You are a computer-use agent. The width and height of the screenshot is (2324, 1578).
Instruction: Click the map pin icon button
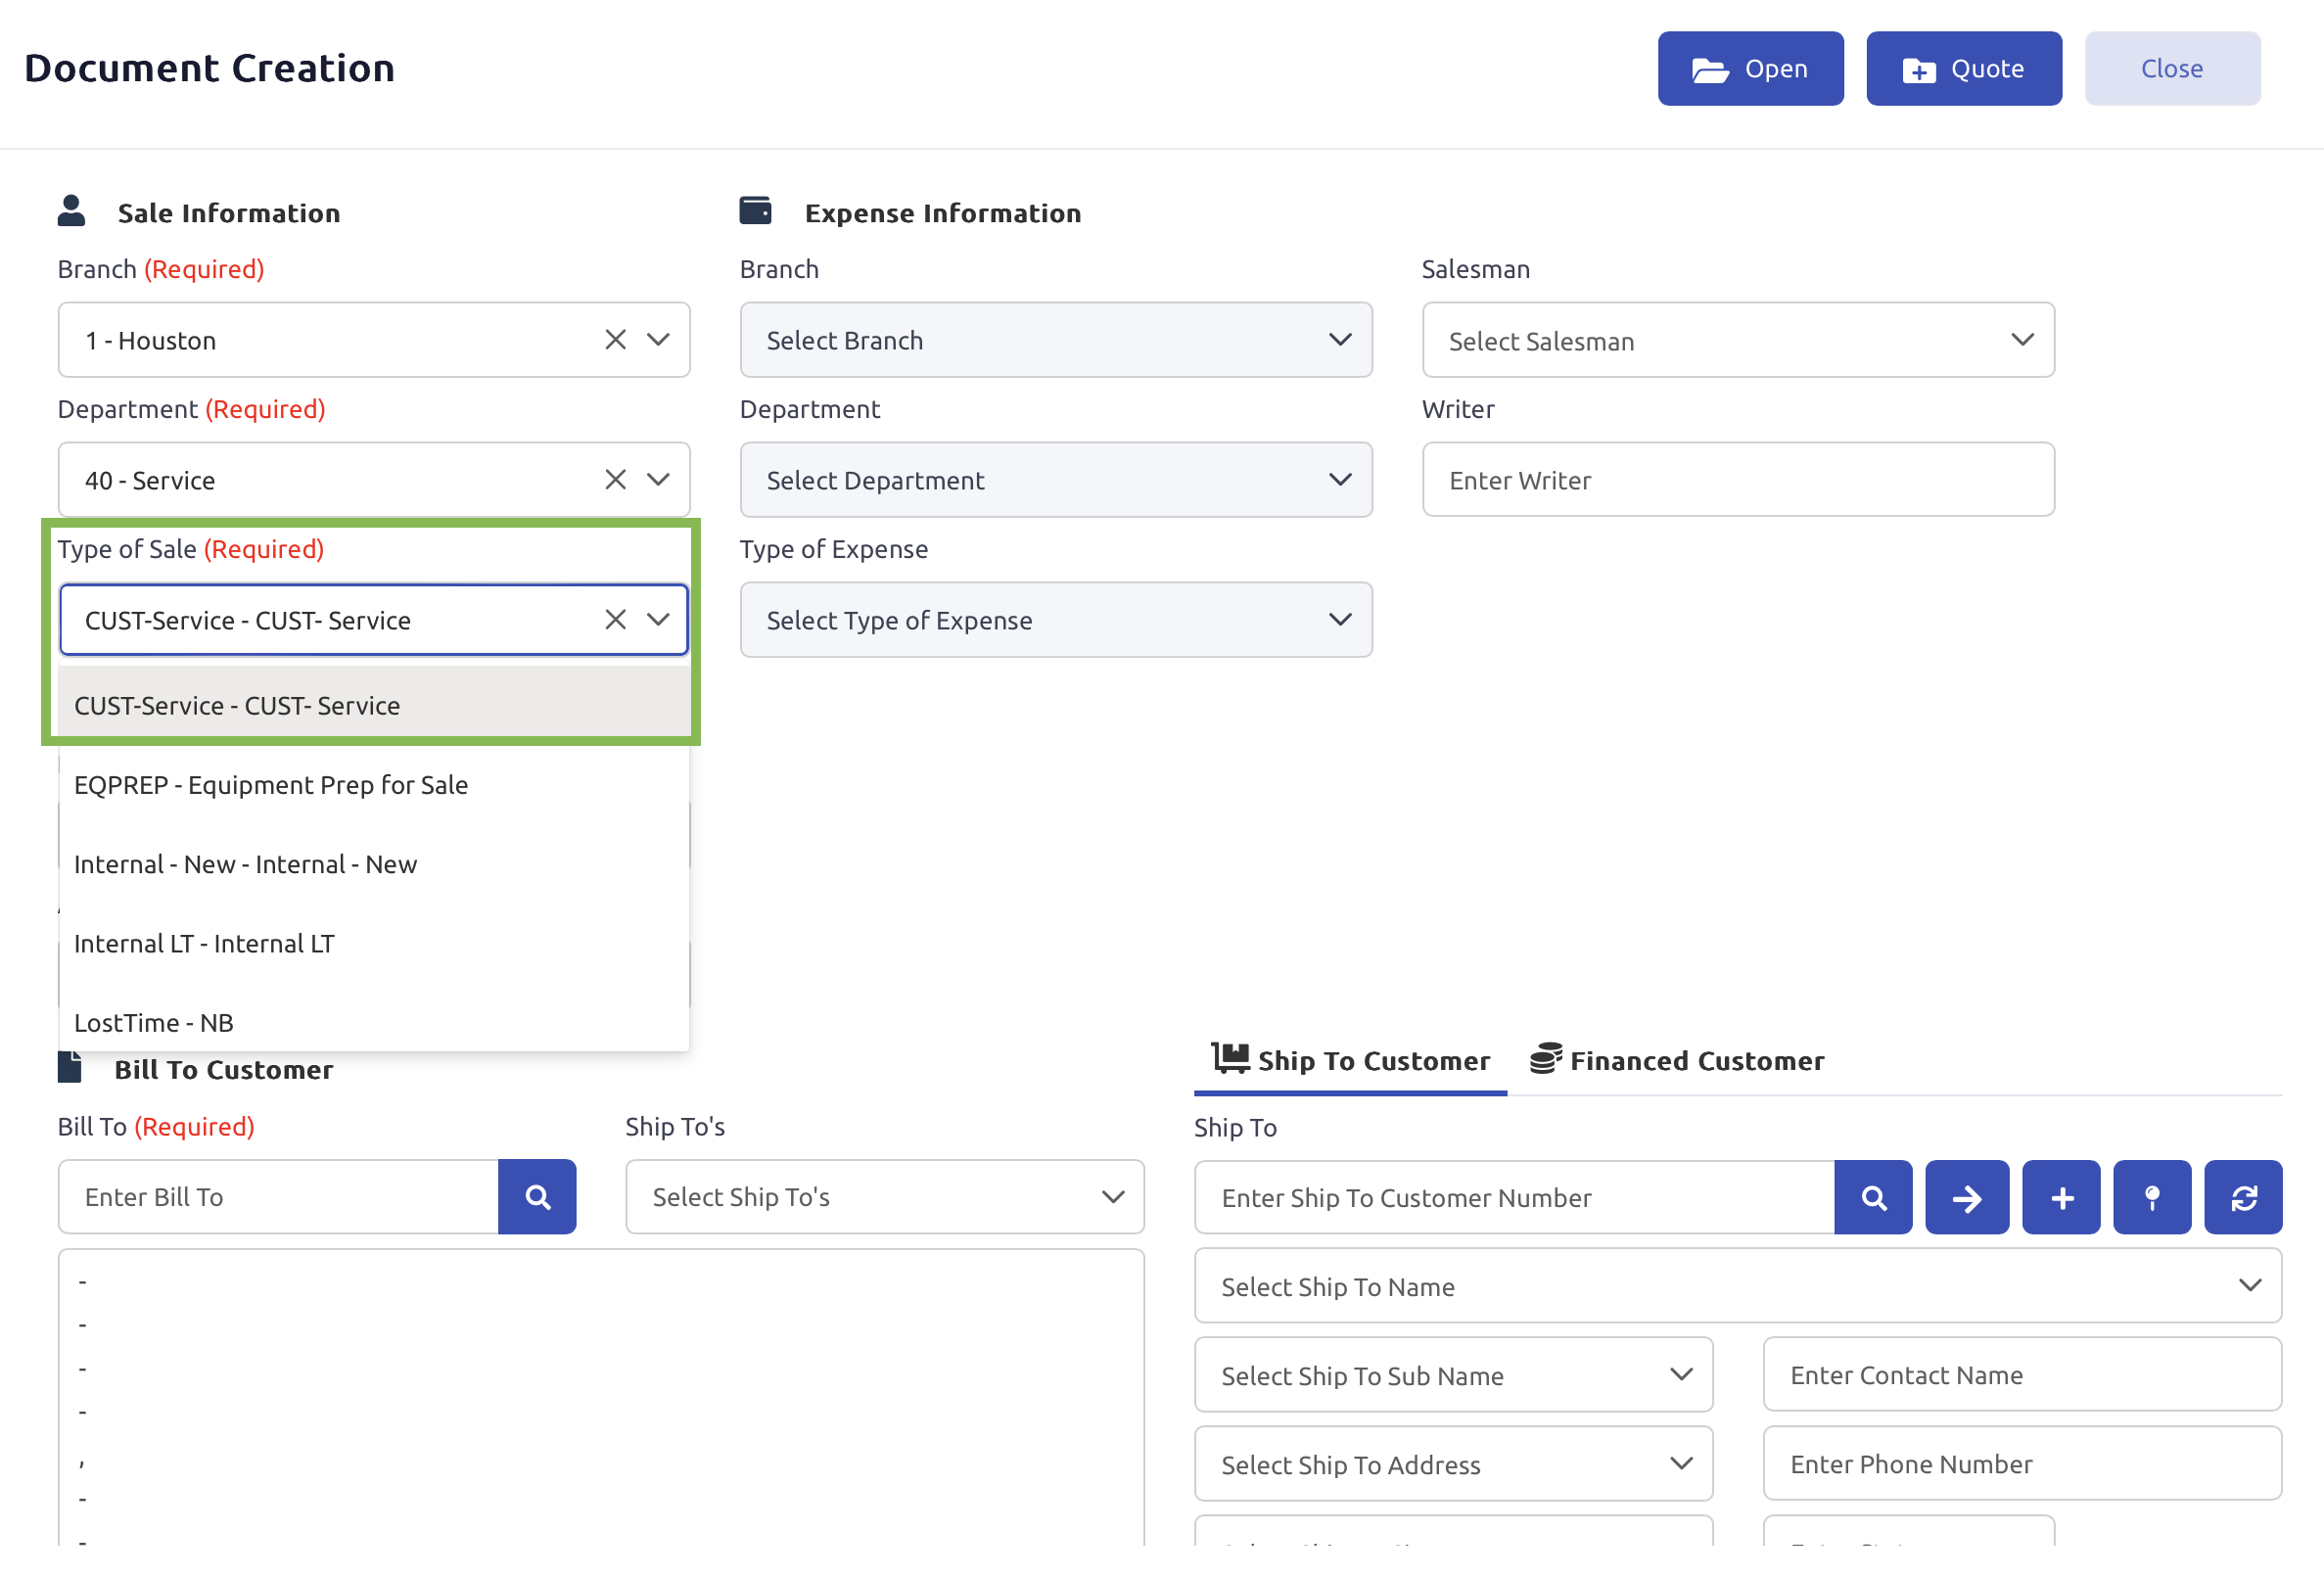[x=2152, y=1198]
